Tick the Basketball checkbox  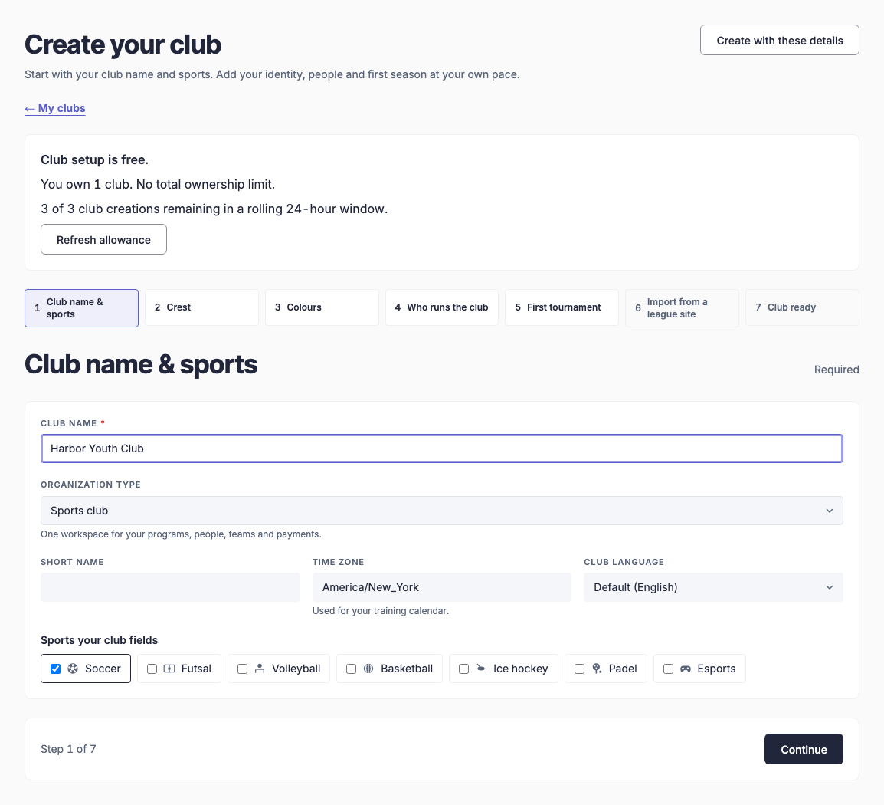(352, 669)
